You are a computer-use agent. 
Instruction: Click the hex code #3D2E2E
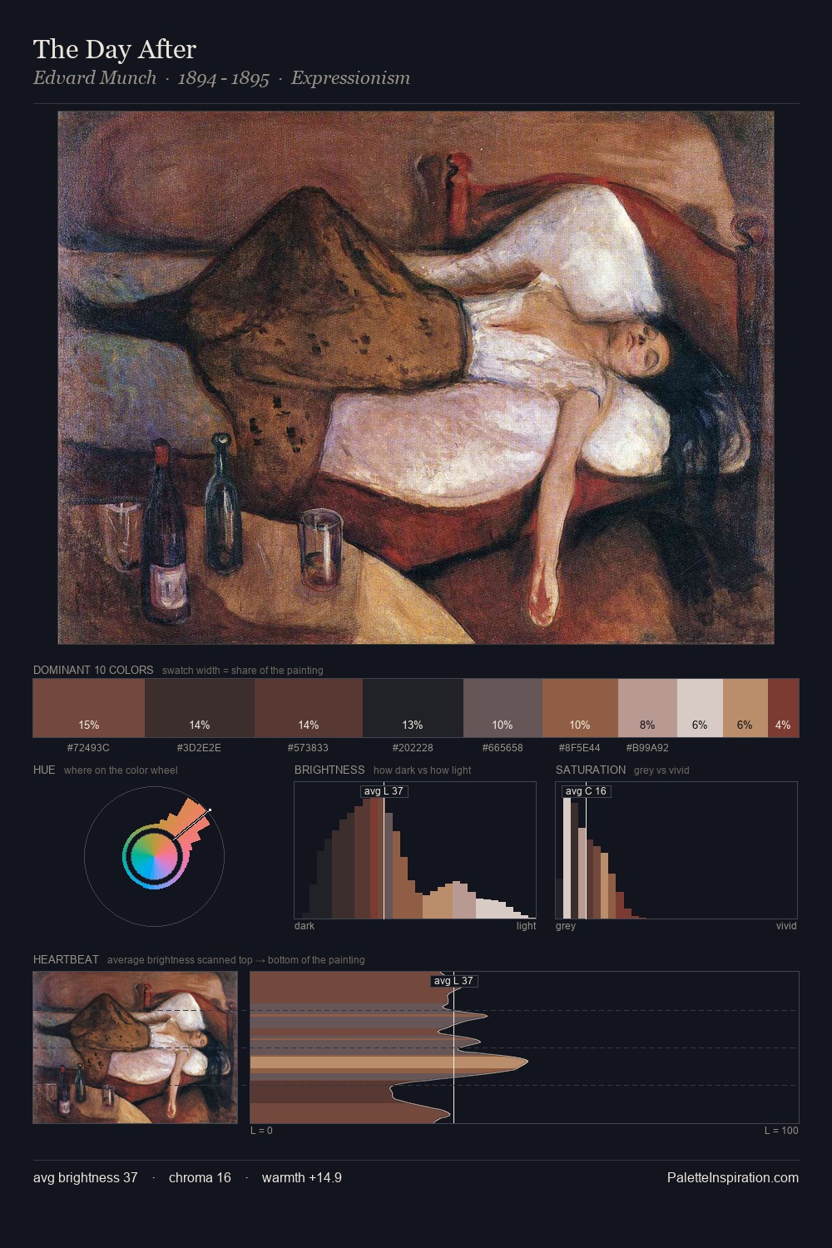[x=199, y=747]
